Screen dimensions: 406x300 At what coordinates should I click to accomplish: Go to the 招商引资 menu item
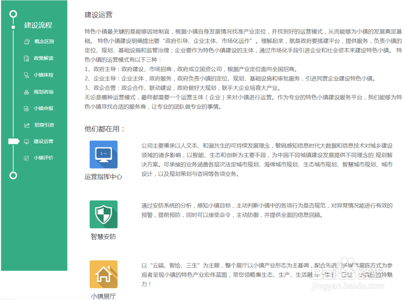pos(44,125)
